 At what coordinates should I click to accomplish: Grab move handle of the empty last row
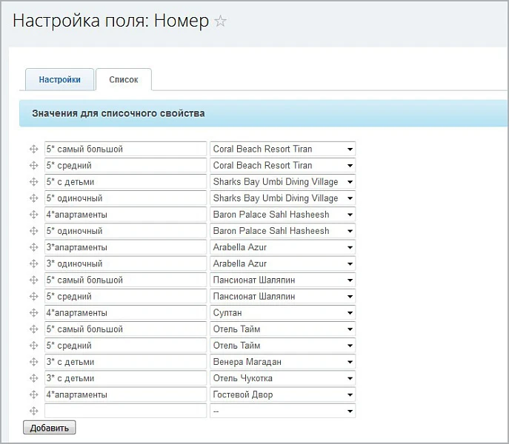tap(34, 411)
